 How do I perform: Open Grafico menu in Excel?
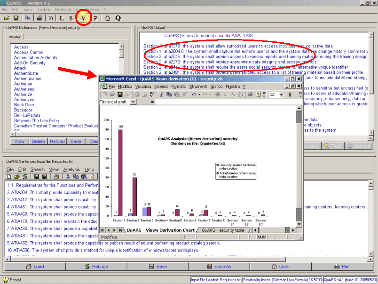point(216,87)
